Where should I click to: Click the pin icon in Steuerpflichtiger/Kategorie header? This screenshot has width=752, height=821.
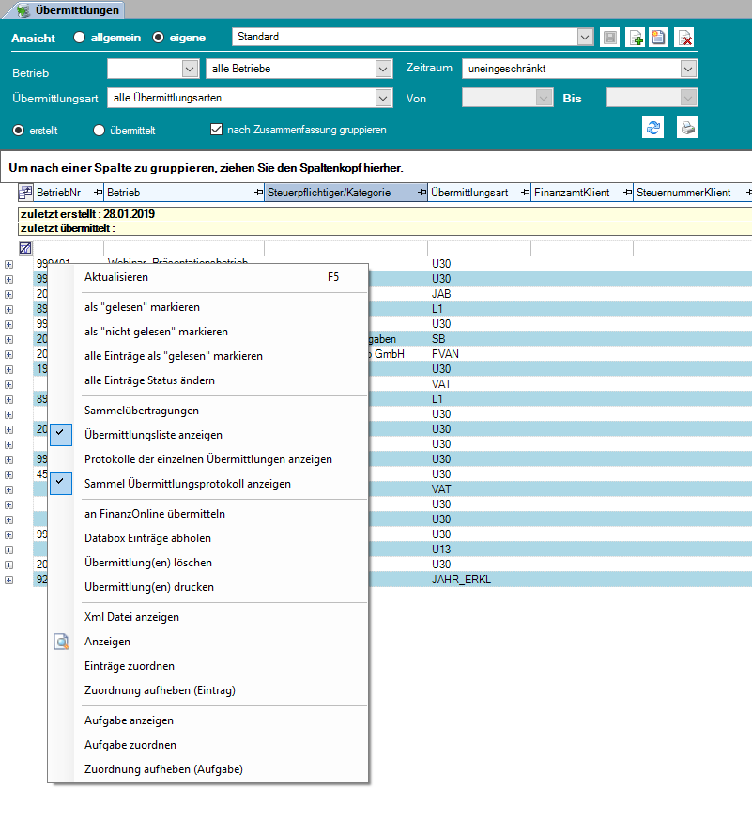pos(422,193)
